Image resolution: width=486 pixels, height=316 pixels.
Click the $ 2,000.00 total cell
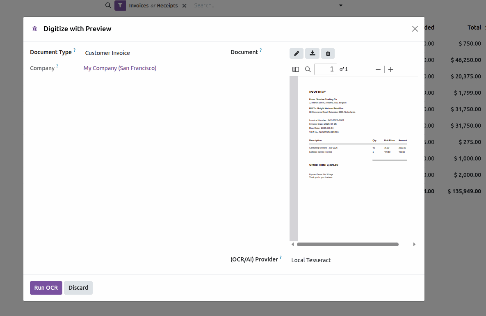tap(468, 175)
